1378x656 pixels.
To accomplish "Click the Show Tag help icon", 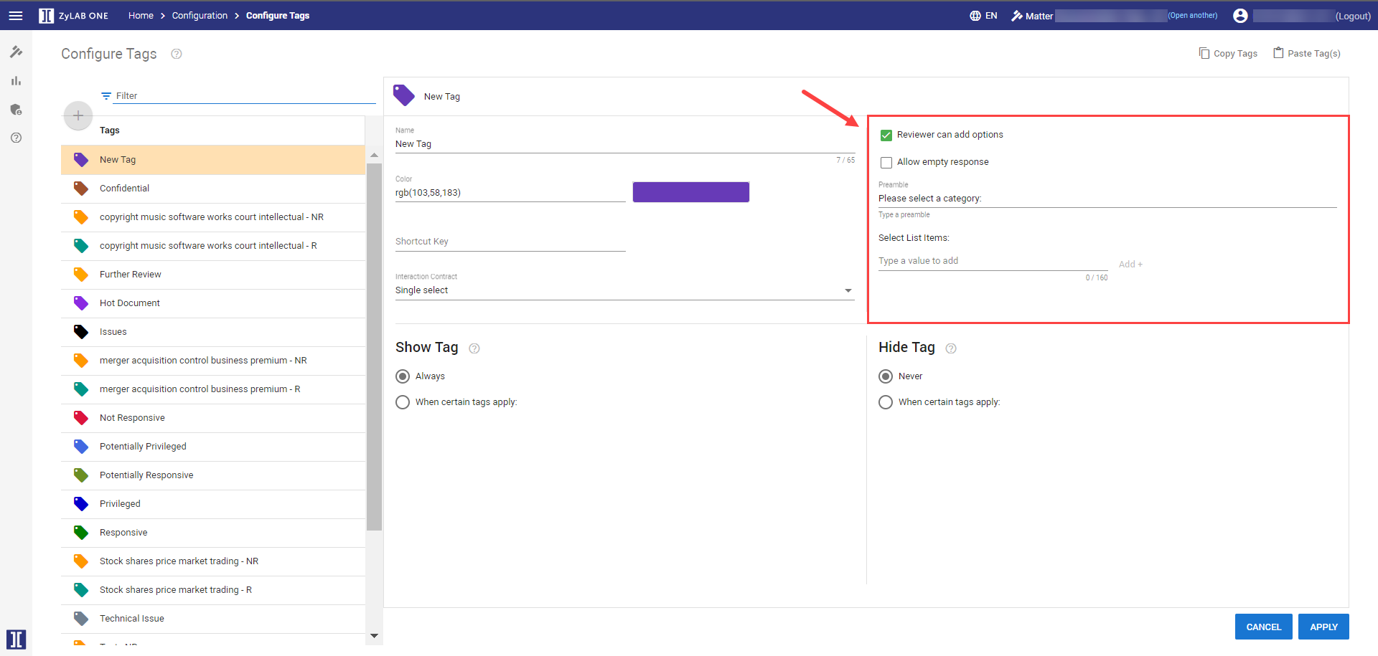I will (474, 348).
